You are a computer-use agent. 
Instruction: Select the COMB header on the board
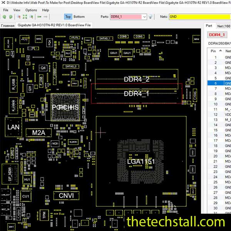click(x=123, y=37)
